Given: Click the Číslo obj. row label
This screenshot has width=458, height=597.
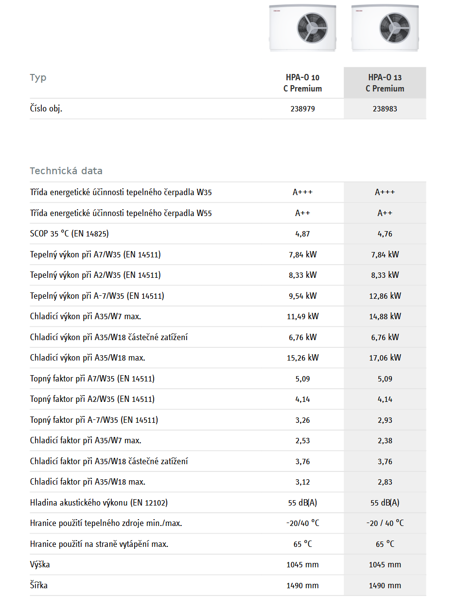Looking at the screenshot, I should tap(46, 109).
